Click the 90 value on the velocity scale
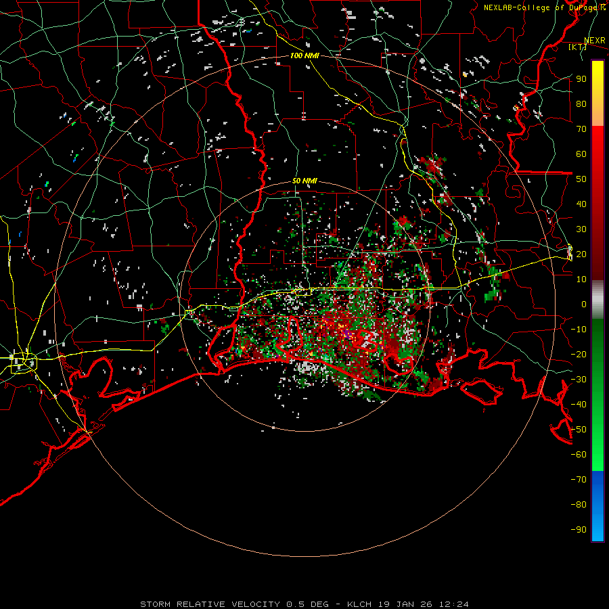 click(581, 79)
